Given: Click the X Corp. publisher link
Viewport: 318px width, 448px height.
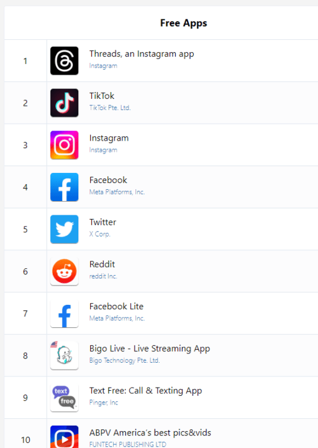Looking at the screenshot, I should coord(99,234).
